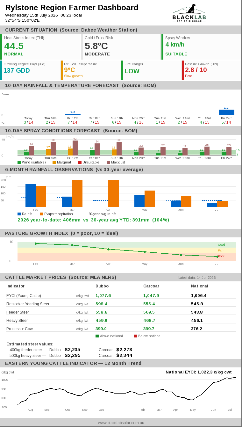Click the blue Rainfall legend swatch

coord(19,214)
